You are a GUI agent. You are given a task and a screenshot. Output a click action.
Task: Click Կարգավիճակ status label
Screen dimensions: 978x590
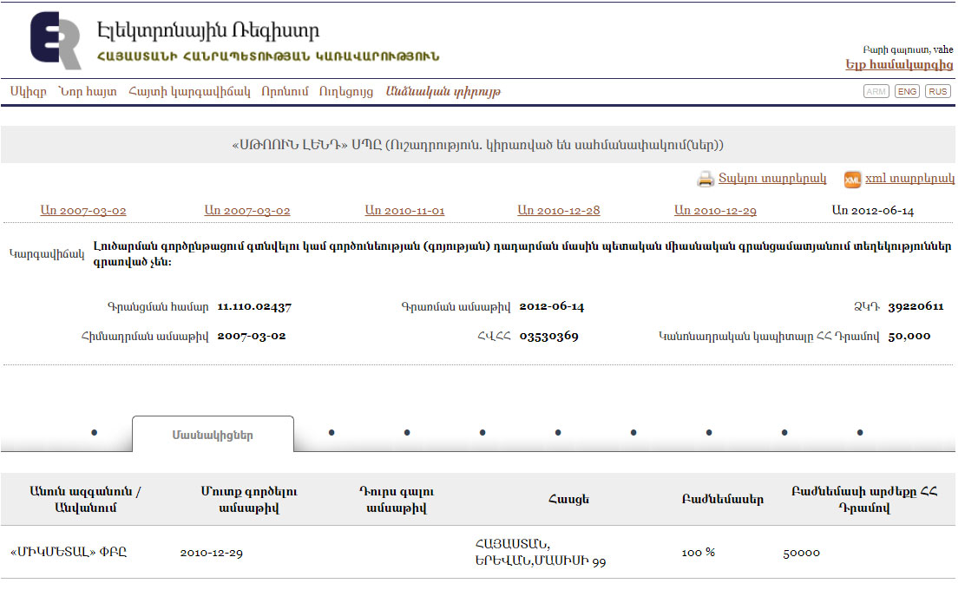(47, 254)
